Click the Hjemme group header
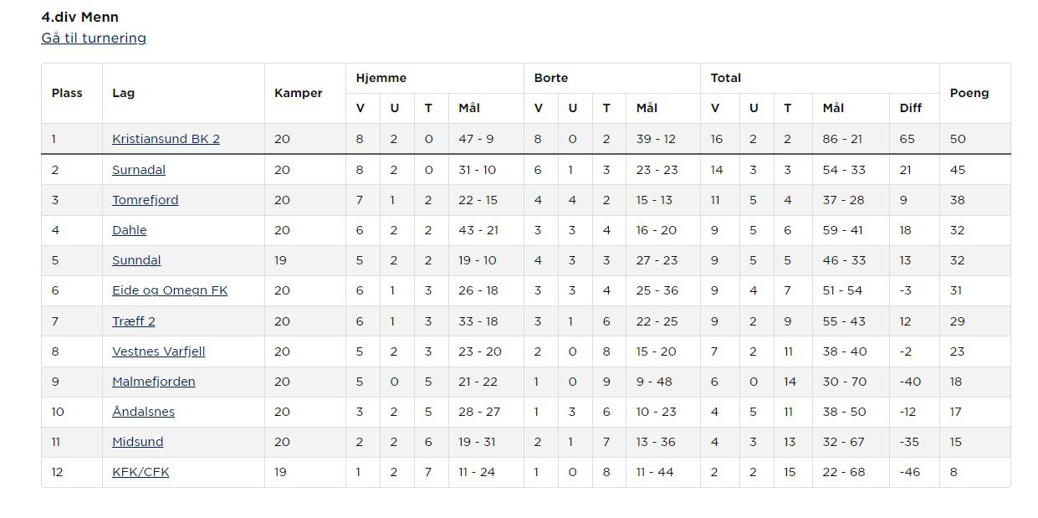The image size is (1038, 518). (381, 78)
